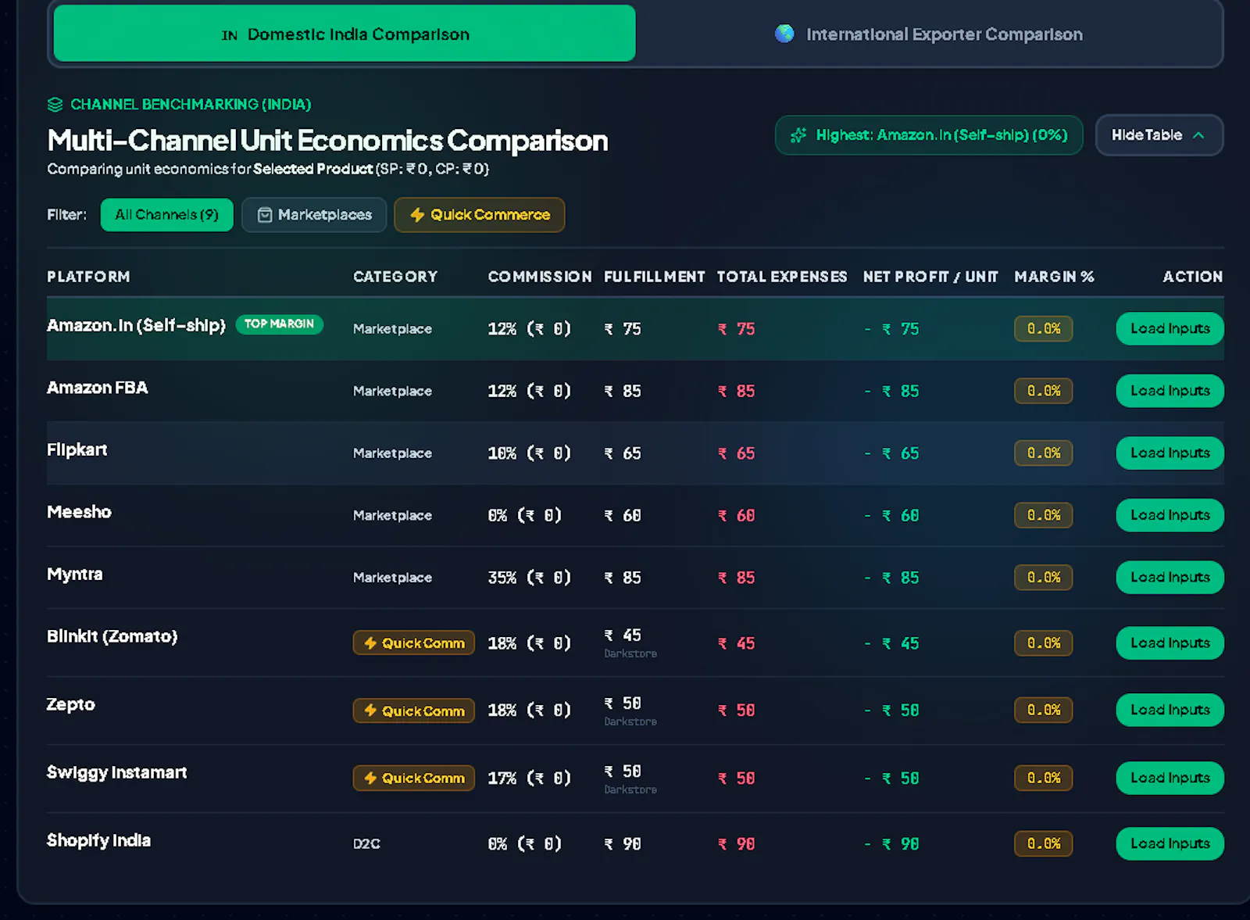The image size is (1250, 920).
Task: Click the MARGIN % column header
Action: pos(1054,277)
